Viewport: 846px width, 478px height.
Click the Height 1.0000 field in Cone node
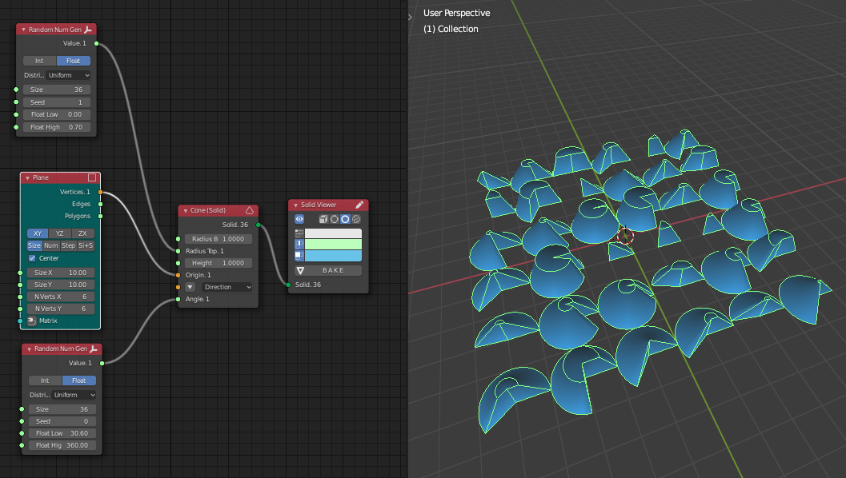[x=218, y=263]
